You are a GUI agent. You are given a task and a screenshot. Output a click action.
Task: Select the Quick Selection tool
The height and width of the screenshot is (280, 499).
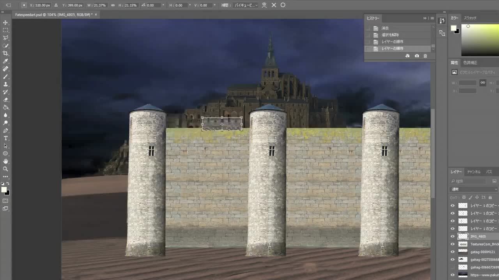coord(5,45)
